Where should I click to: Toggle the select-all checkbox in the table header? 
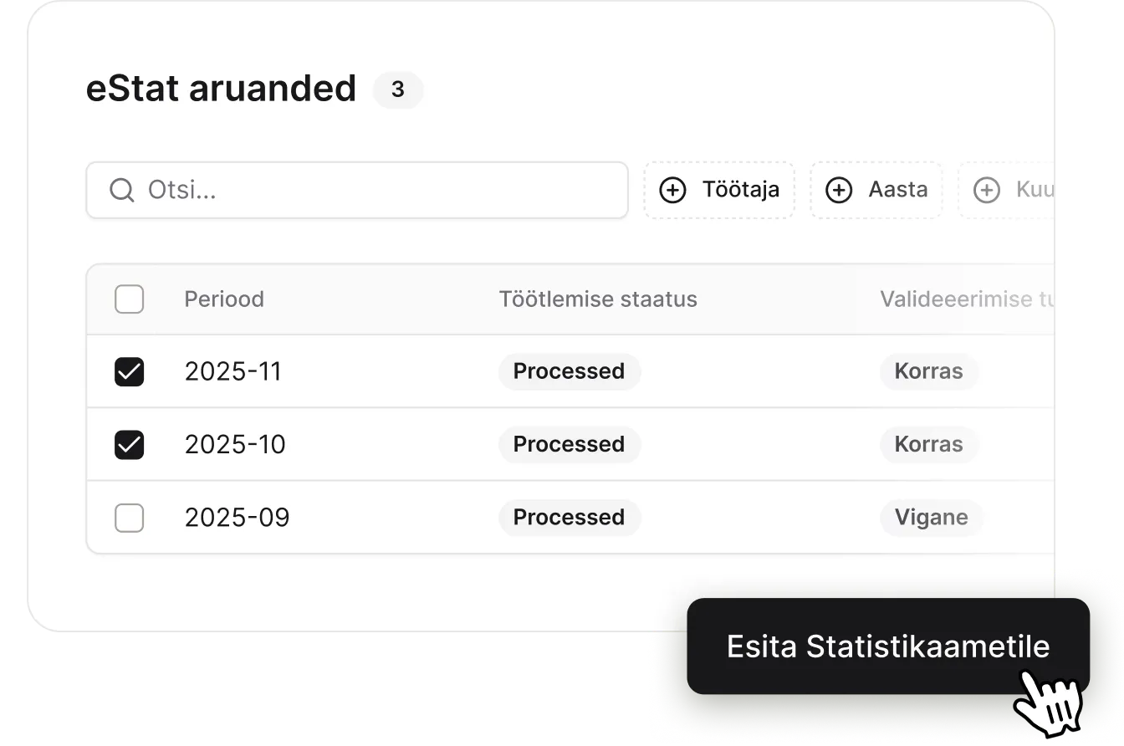130,299
